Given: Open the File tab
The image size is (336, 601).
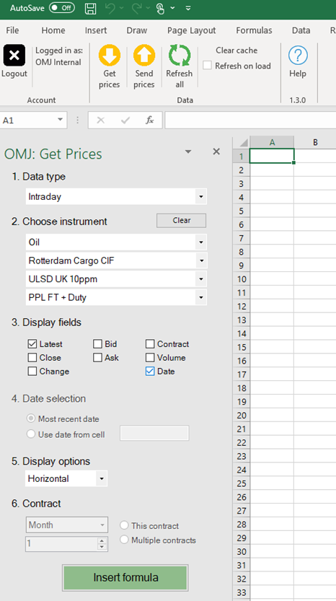Looking at the screenshot, I should (12, 30).
